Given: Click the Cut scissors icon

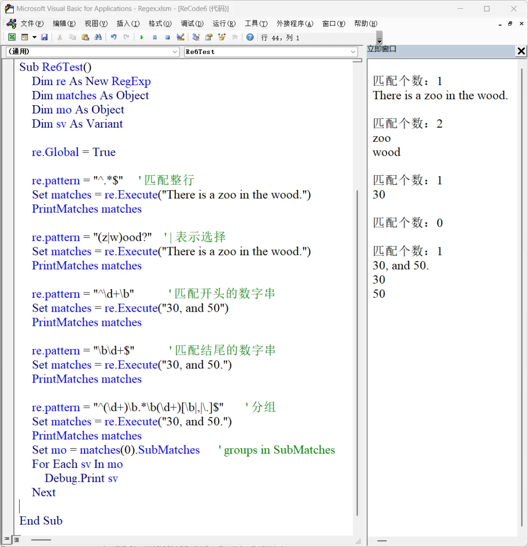Looking at the screenshot, I should (x=60, y=37).
